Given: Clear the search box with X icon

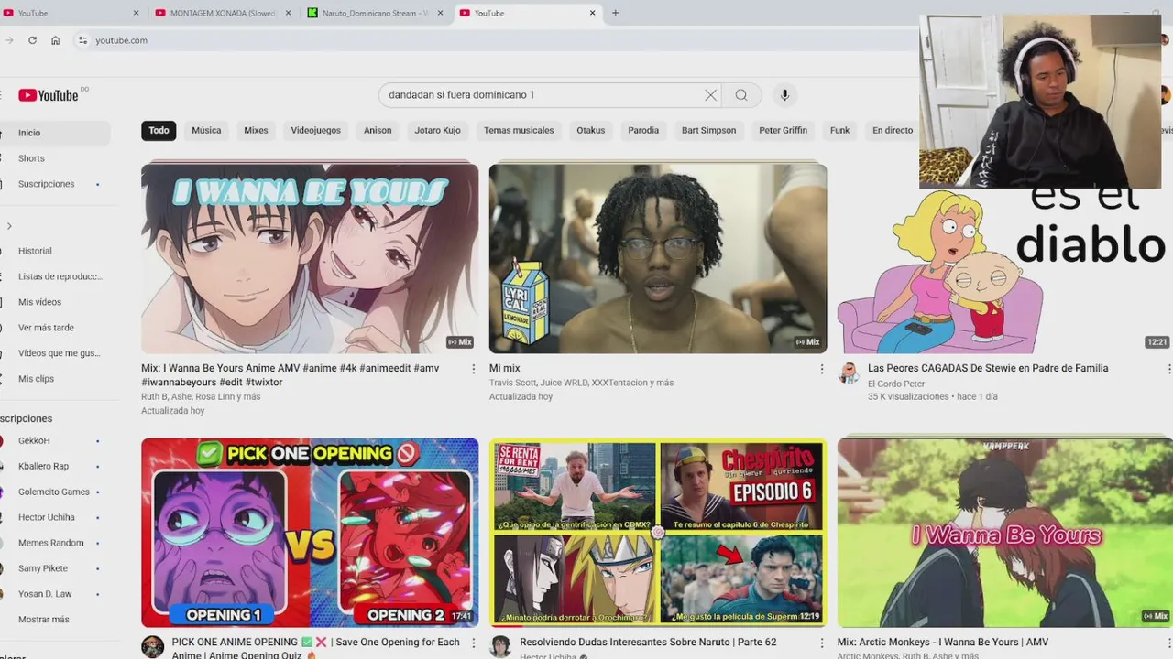Looking at the screenshot, I should click(710, 95).
